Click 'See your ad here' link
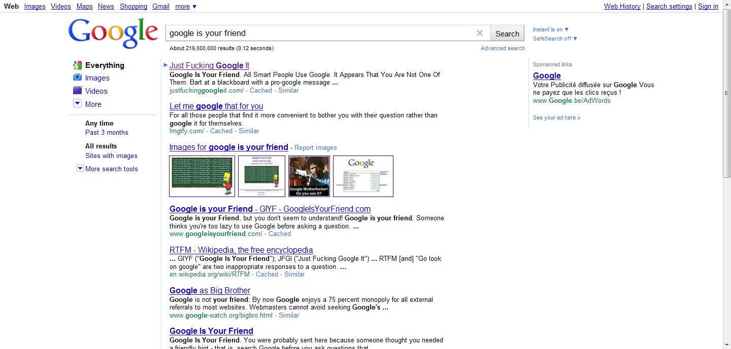Image resolution: width=731 pixels, height=349 pixels. [x=556, y=118]
